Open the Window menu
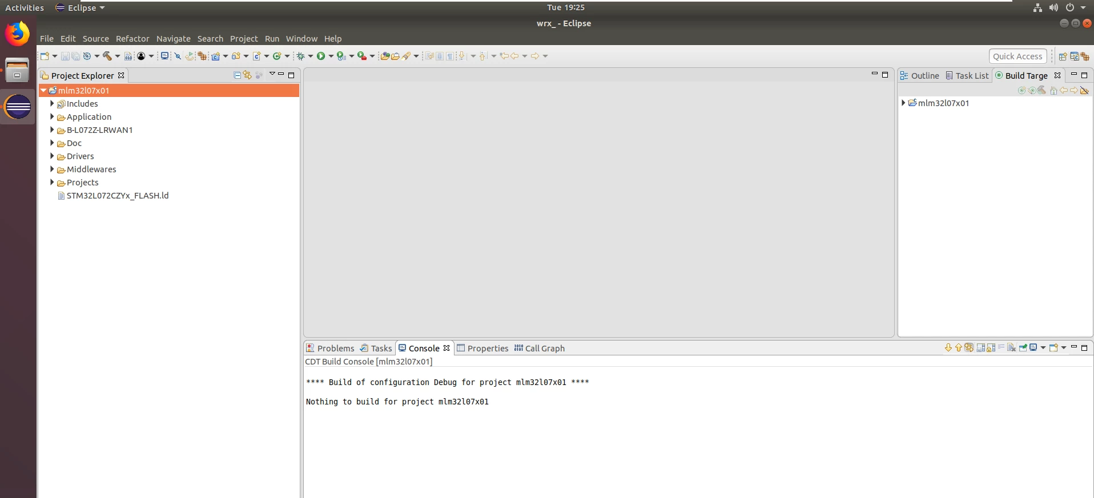 pyautogui.click(x=301, y=39)
